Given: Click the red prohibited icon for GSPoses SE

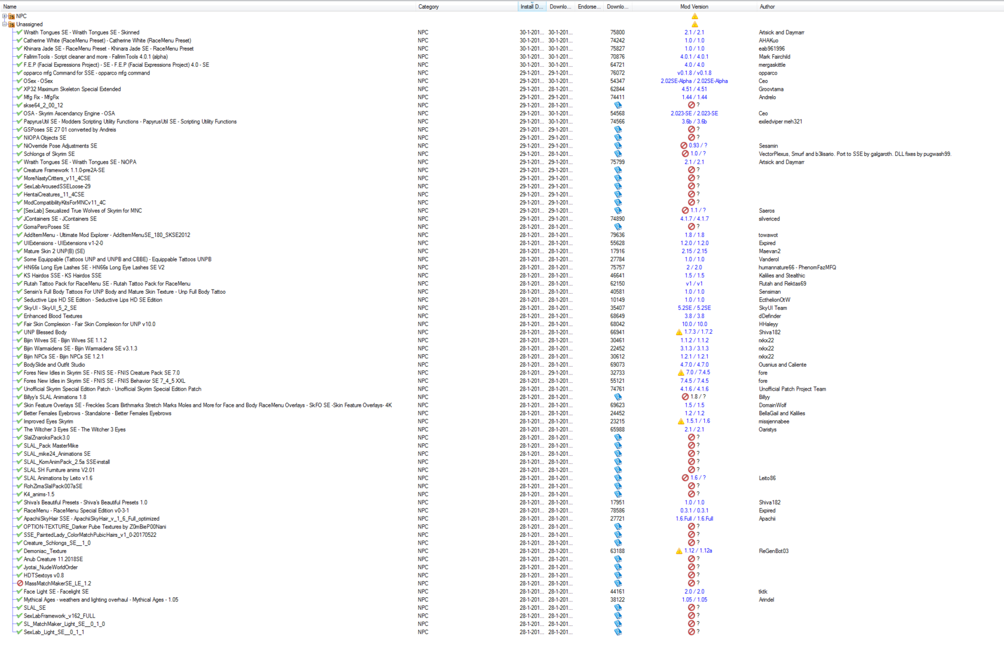Looking at the screenshot, I should coord(691,130).
